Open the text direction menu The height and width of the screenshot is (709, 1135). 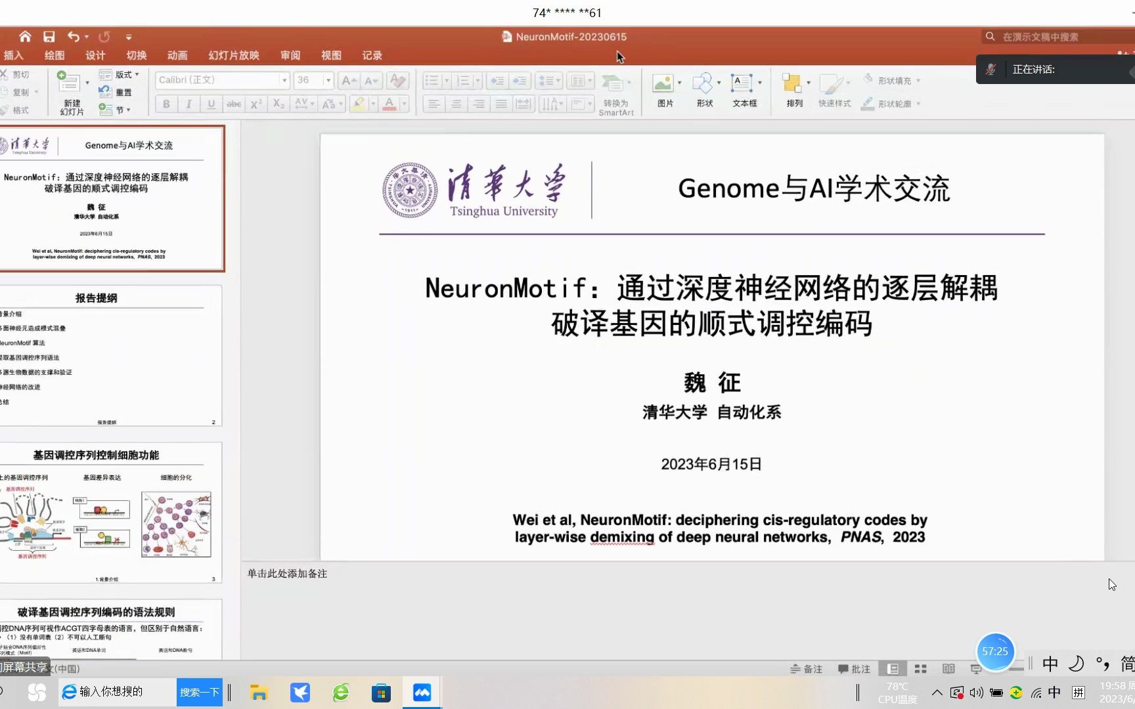click(552, 104)
